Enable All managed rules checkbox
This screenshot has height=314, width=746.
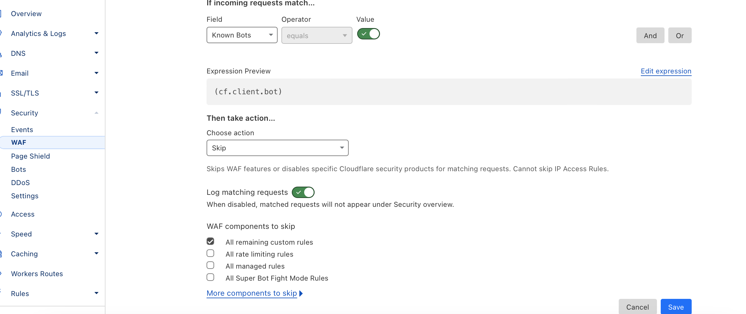pos(210,265)
